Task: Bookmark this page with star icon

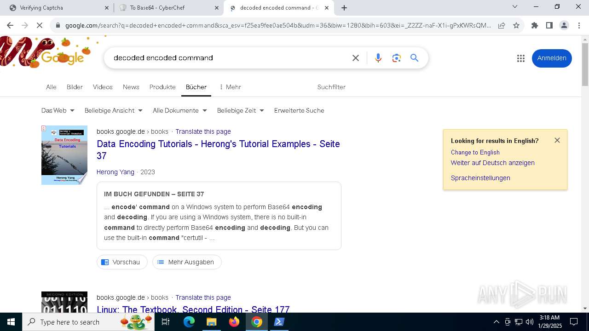Action: [516, 25]
